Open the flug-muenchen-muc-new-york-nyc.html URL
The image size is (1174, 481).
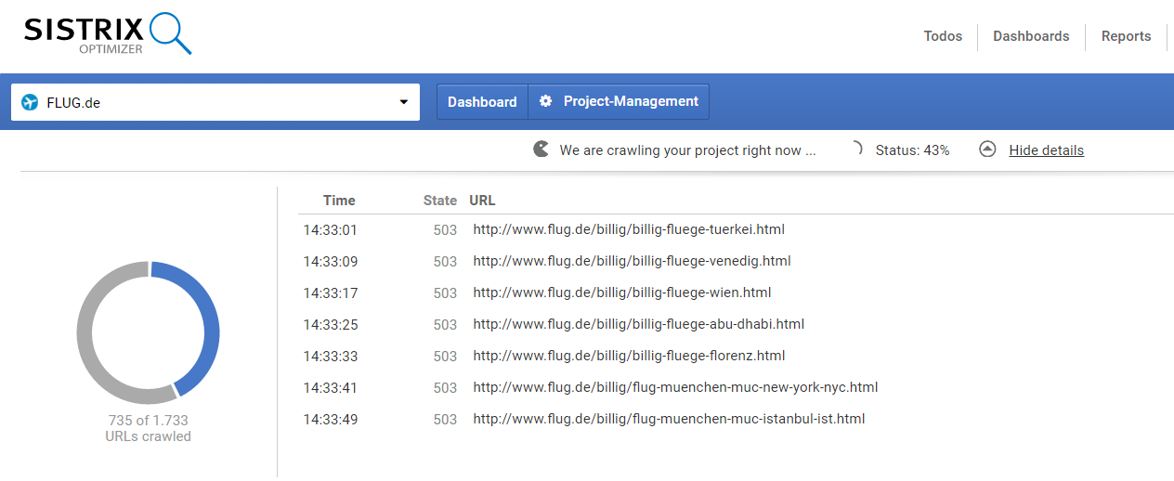coord(675,387)
